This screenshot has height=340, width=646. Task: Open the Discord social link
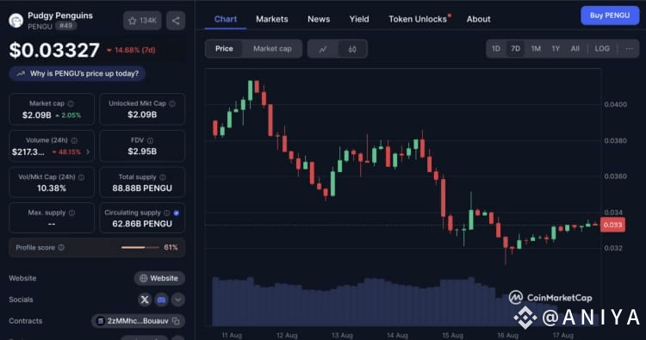click(x=162, y=300)
